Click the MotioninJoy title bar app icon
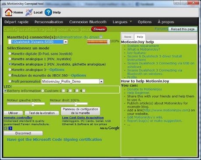The width and height of the screenshot is (201, 160). [4, 4]
